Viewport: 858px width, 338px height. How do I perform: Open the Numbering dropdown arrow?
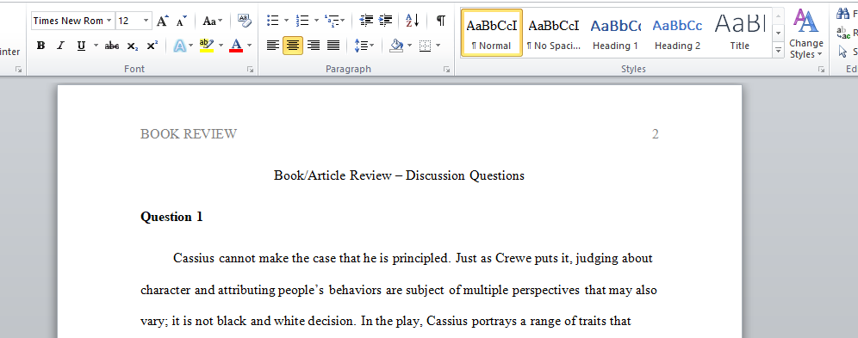click(x=316, y=21)
